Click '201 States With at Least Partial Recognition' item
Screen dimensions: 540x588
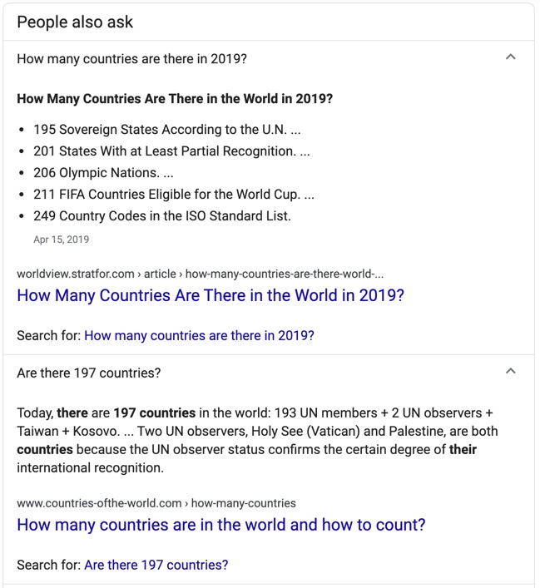pyautogui.click(x=171, y=151)
